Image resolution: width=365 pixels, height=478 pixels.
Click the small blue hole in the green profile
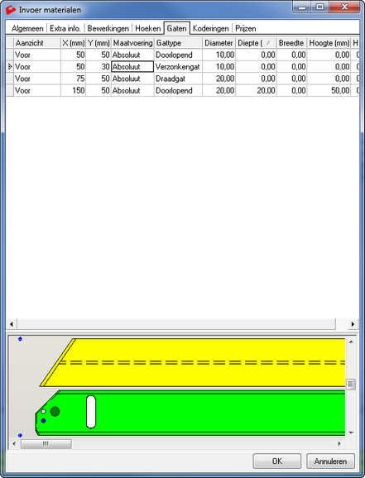pos(43,421)
